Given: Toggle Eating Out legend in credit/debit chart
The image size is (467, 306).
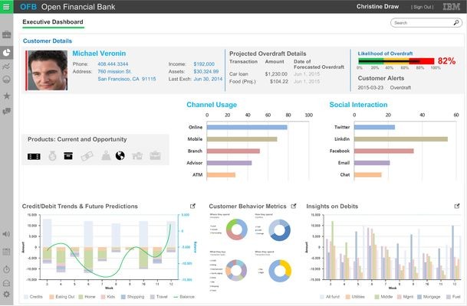Looking at the screenshot, I should 62,296.
